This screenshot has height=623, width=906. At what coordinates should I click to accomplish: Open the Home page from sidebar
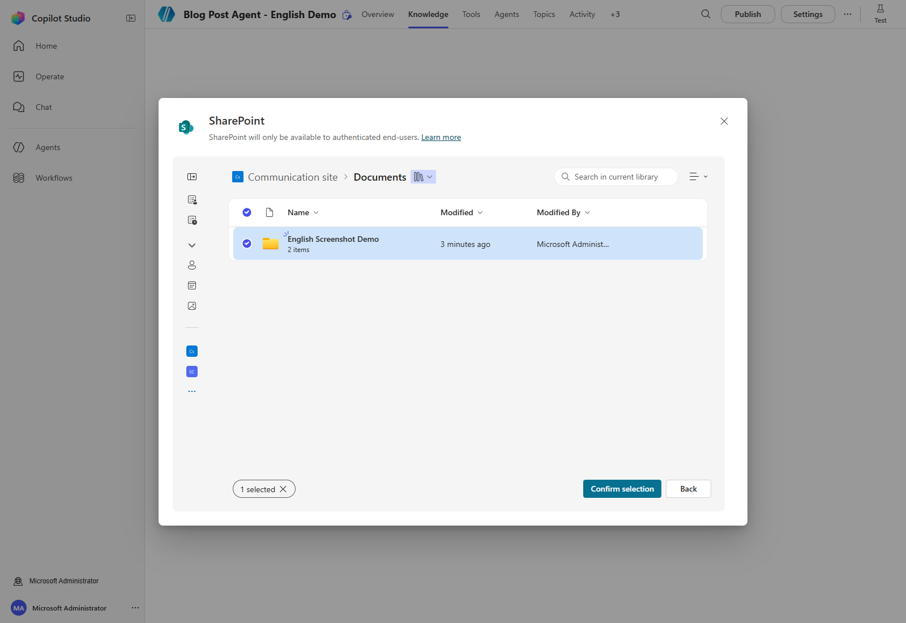46,46
